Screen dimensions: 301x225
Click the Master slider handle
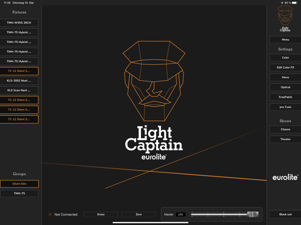pos(253,214)
